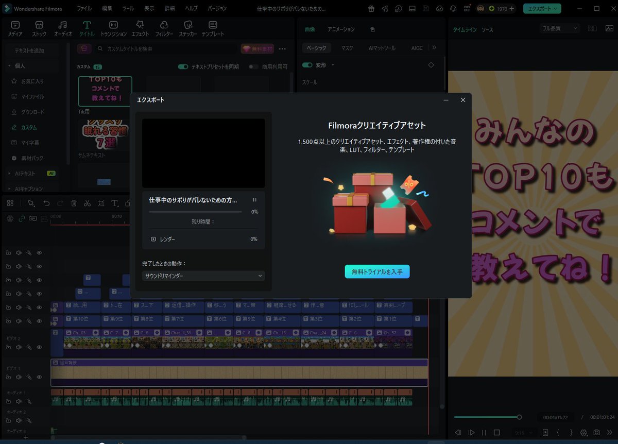Click the 変形 keyframe diamond

(x=431, y=65)
